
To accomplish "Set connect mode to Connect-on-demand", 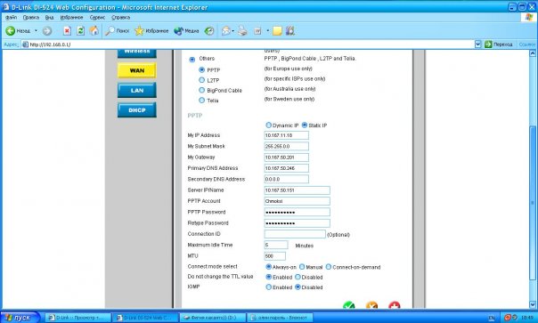I will [x=329, y=267].
